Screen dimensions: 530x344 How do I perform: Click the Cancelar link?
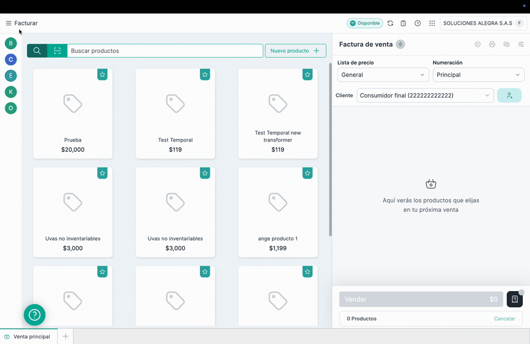(x=504, y=319)
